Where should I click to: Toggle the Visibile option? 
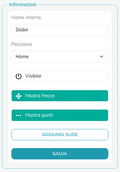pyautogui.click(x=60, y=76)
